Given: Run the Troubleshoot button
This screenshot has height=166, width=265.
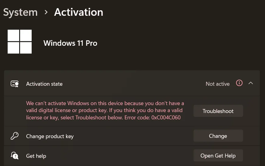Looking at the screenshot, I should [x=218, y=111].
